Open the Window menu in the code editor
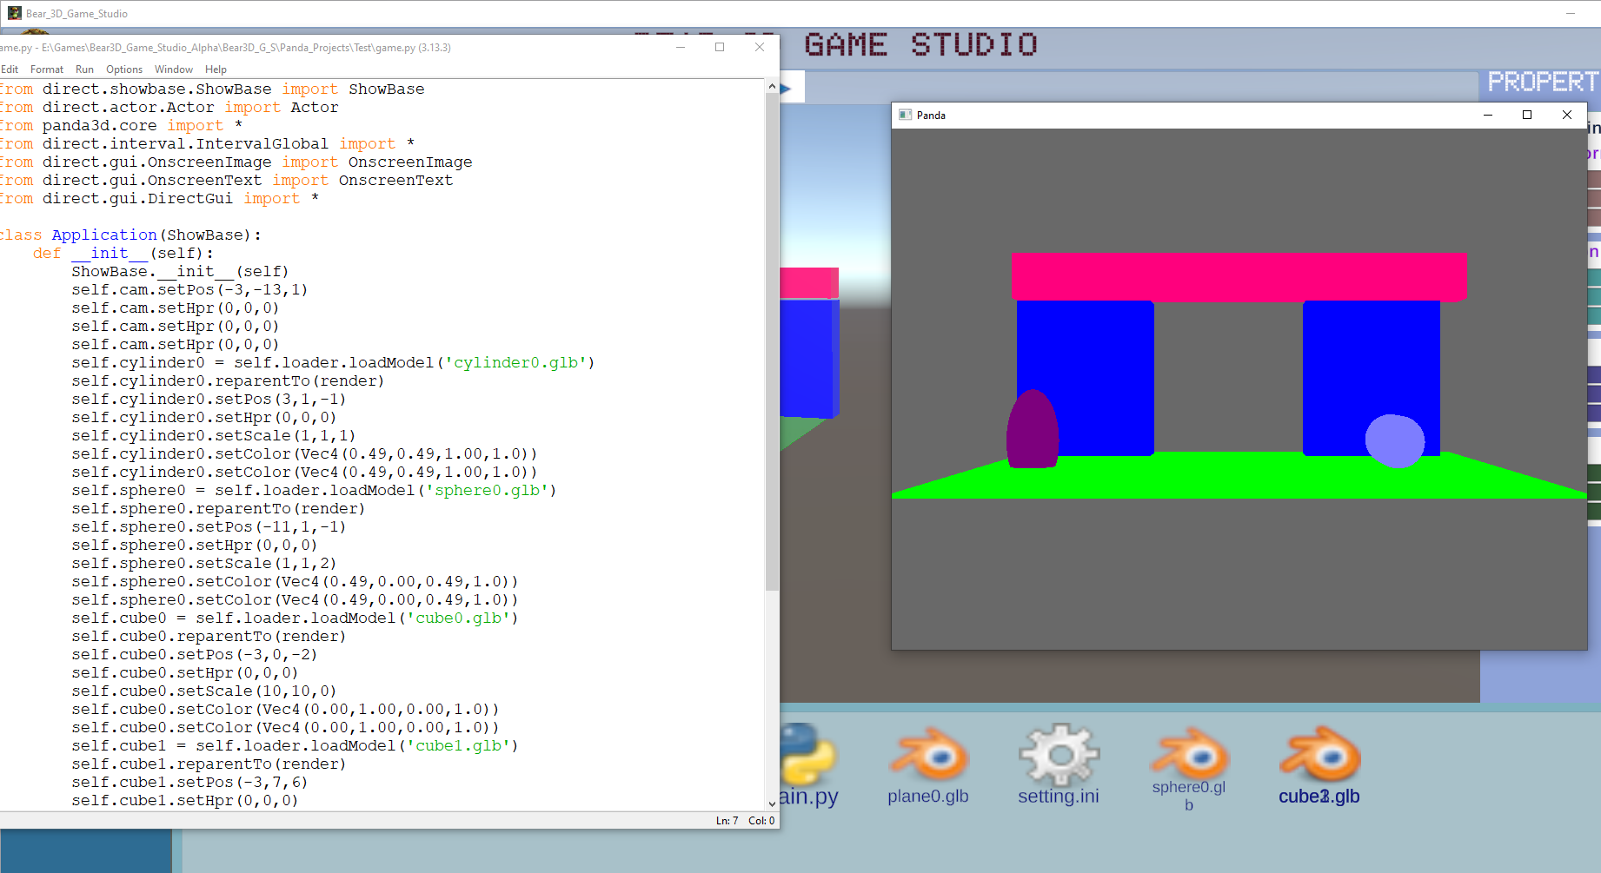This screenshot has height=873, width=1601. point(174,69)
